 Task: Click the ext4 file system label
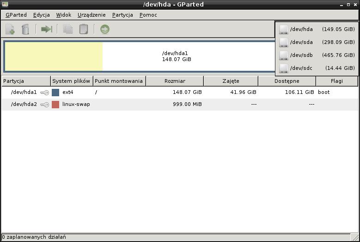point(68,93)
